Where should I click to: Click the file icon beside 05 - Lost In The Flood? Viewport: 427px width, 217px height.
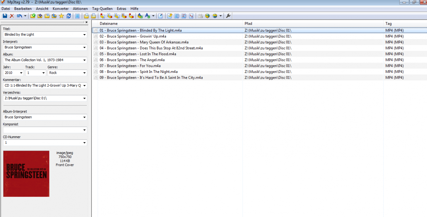[95, 54]
